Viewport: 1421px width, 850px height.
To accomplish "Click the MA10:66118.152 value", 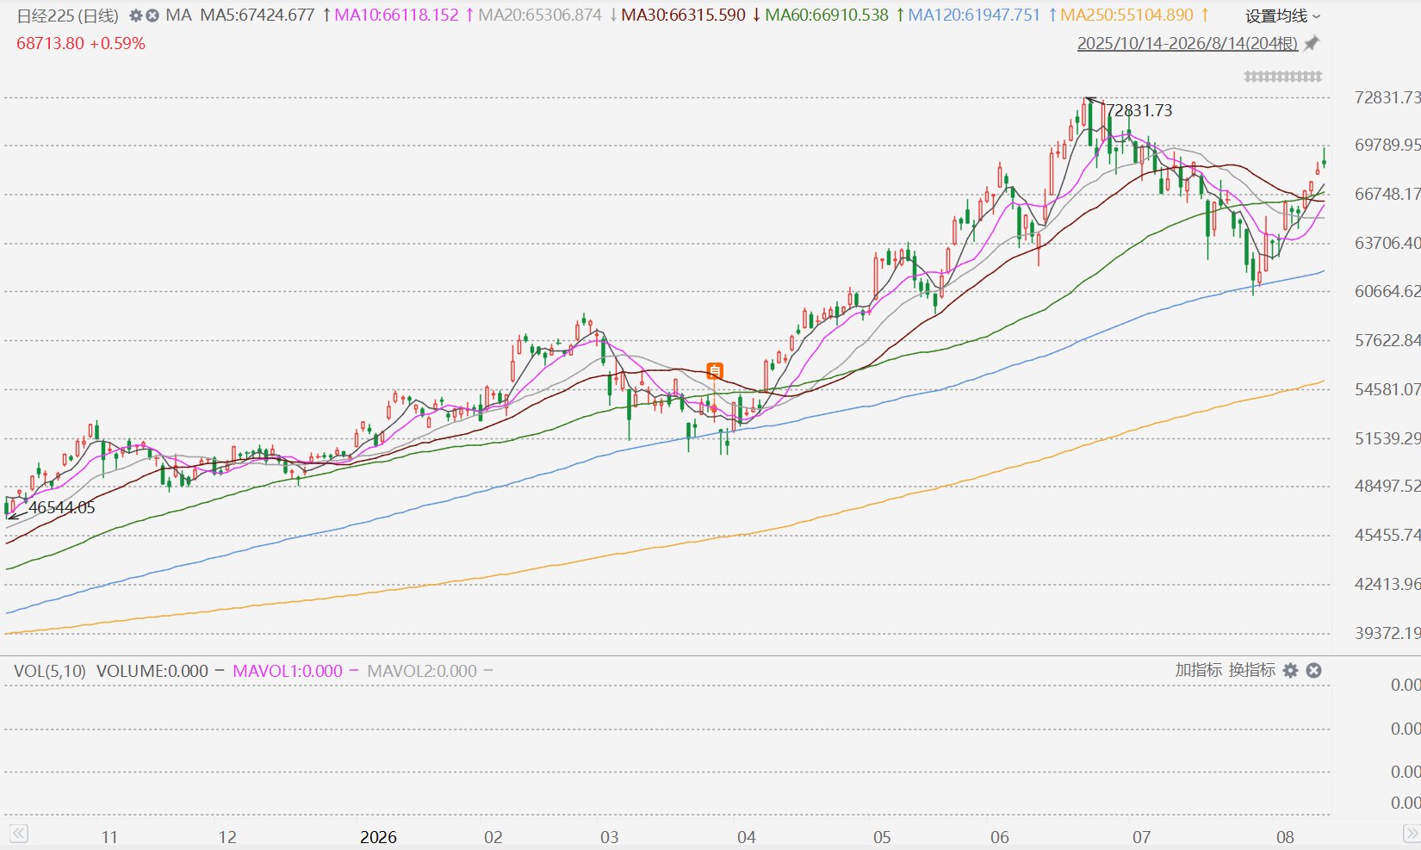I will coord(397,16).
